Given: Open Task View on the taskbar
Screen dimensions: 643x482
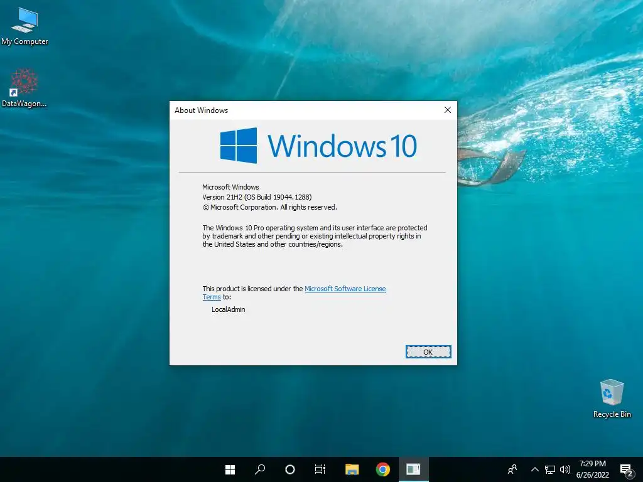Looking at the screenshot, I should click(320, 469).
